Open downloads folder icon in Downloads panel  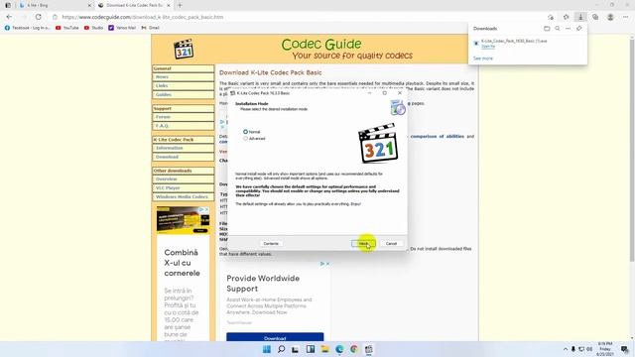547,29
